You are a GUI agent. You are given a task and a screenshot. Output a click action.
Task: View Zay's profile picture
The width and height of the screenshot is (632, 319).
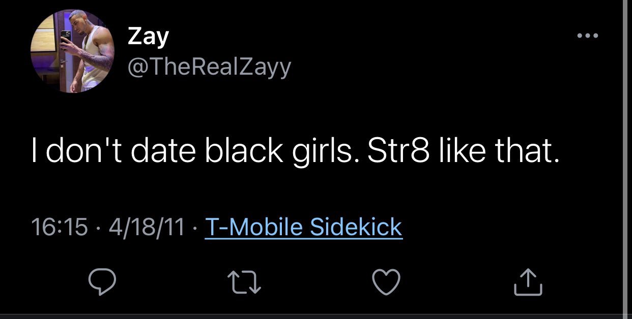coord(72,51)
